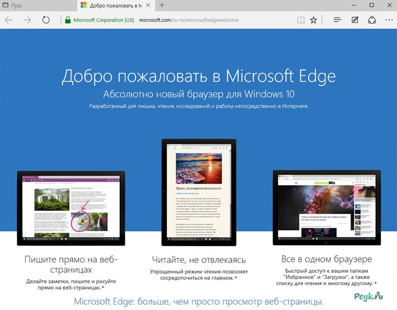Click the green security padlock icon

coord(67,20)
